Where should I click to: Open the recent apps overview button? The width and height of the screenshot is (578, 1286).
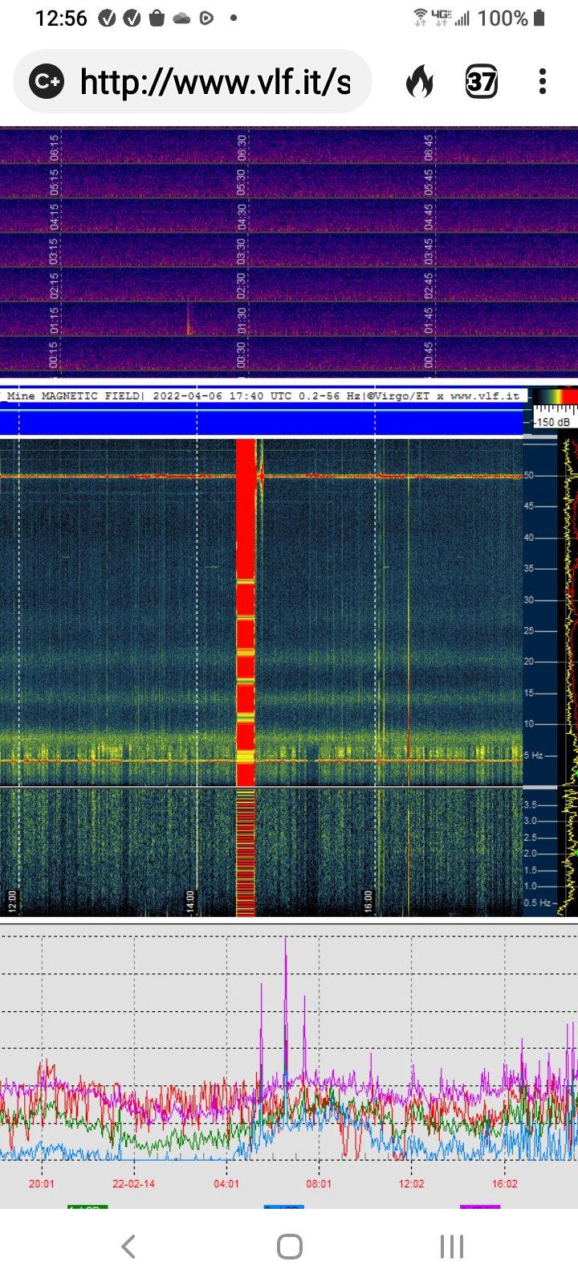pyautogui.click(x=451, y=1247)
